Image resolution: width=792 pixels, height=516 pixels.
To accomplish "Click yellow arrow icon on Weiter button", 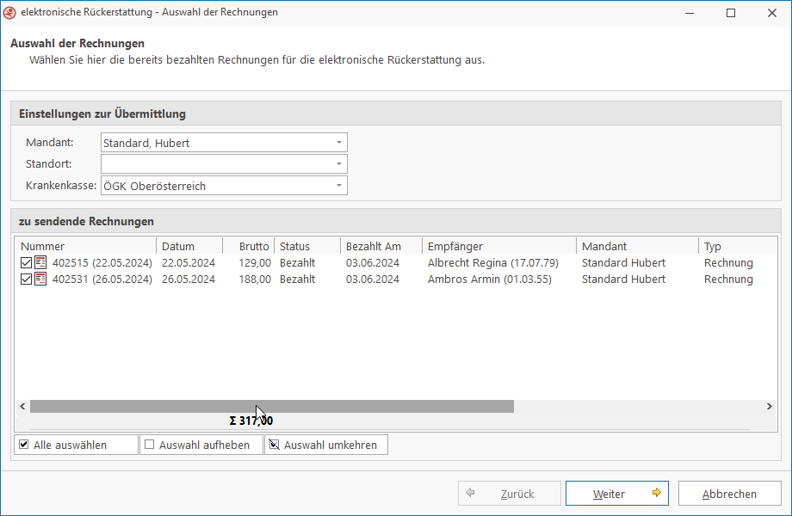I will 656,494.
